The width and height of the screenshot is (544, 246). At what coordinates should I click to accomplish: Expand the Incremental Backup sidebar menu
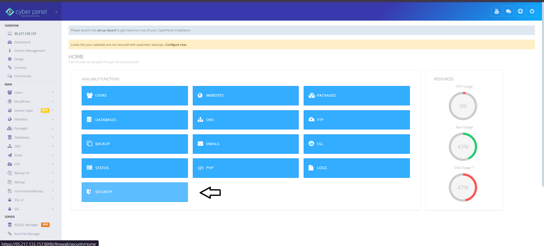point(31,191)
